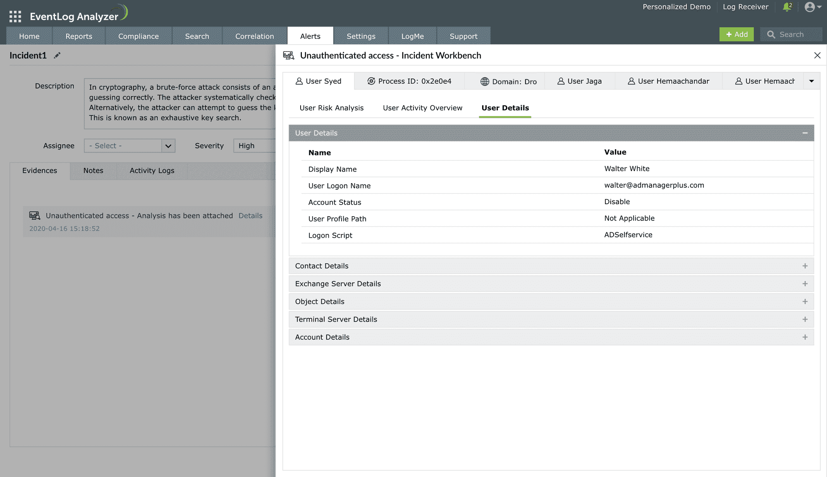The image size is (827, 477).
Task: Select the Process ID 0x2e0e4 tab
Action: pyautogui.click(x=409, y=81)
